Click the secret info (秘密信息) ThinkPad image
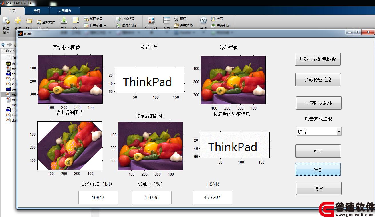The image size is (375, 217). 149,80
